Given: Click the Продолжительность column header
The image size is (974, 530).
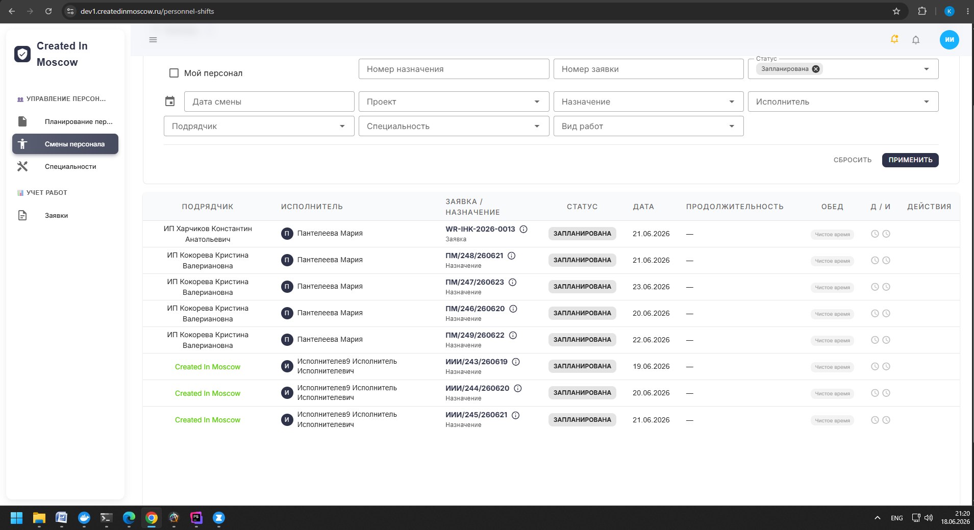Looking at the screenshot, I should pos(735,207).
